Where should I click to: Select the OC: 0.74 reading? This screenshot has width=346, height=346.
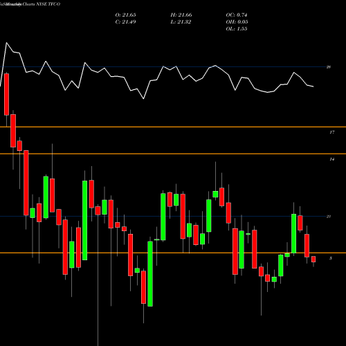[x=237, y=15]
